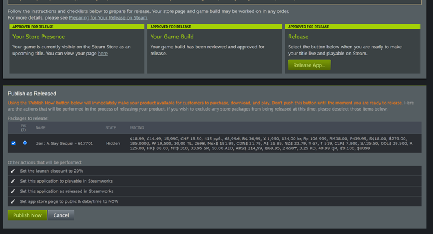The height and width of the screenshot is (234, 433).
Task: Click 'Set this application as released in Steamworks'
Action: click(67, 191)
